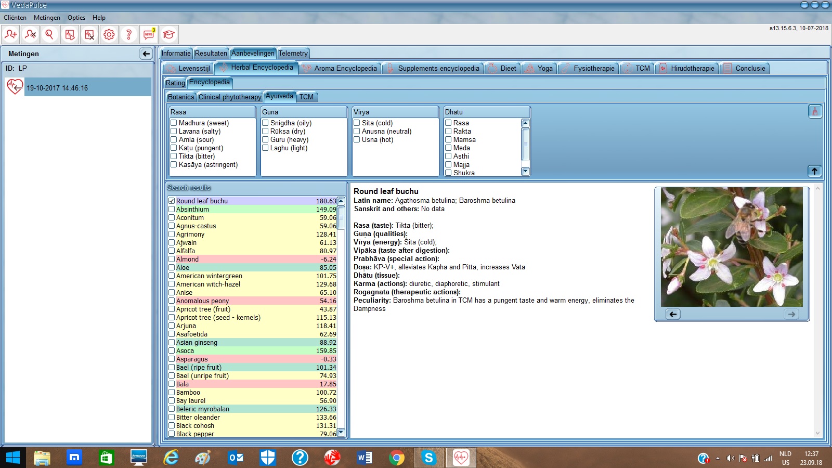
Task: Open the Help menu
Action: [x=99, y=18]
